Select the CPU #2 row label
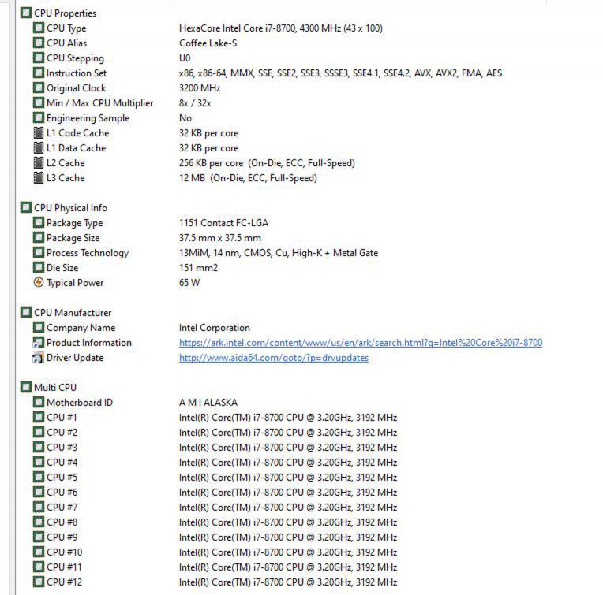Screen dimensions: 603x595 tap(62, 433)
